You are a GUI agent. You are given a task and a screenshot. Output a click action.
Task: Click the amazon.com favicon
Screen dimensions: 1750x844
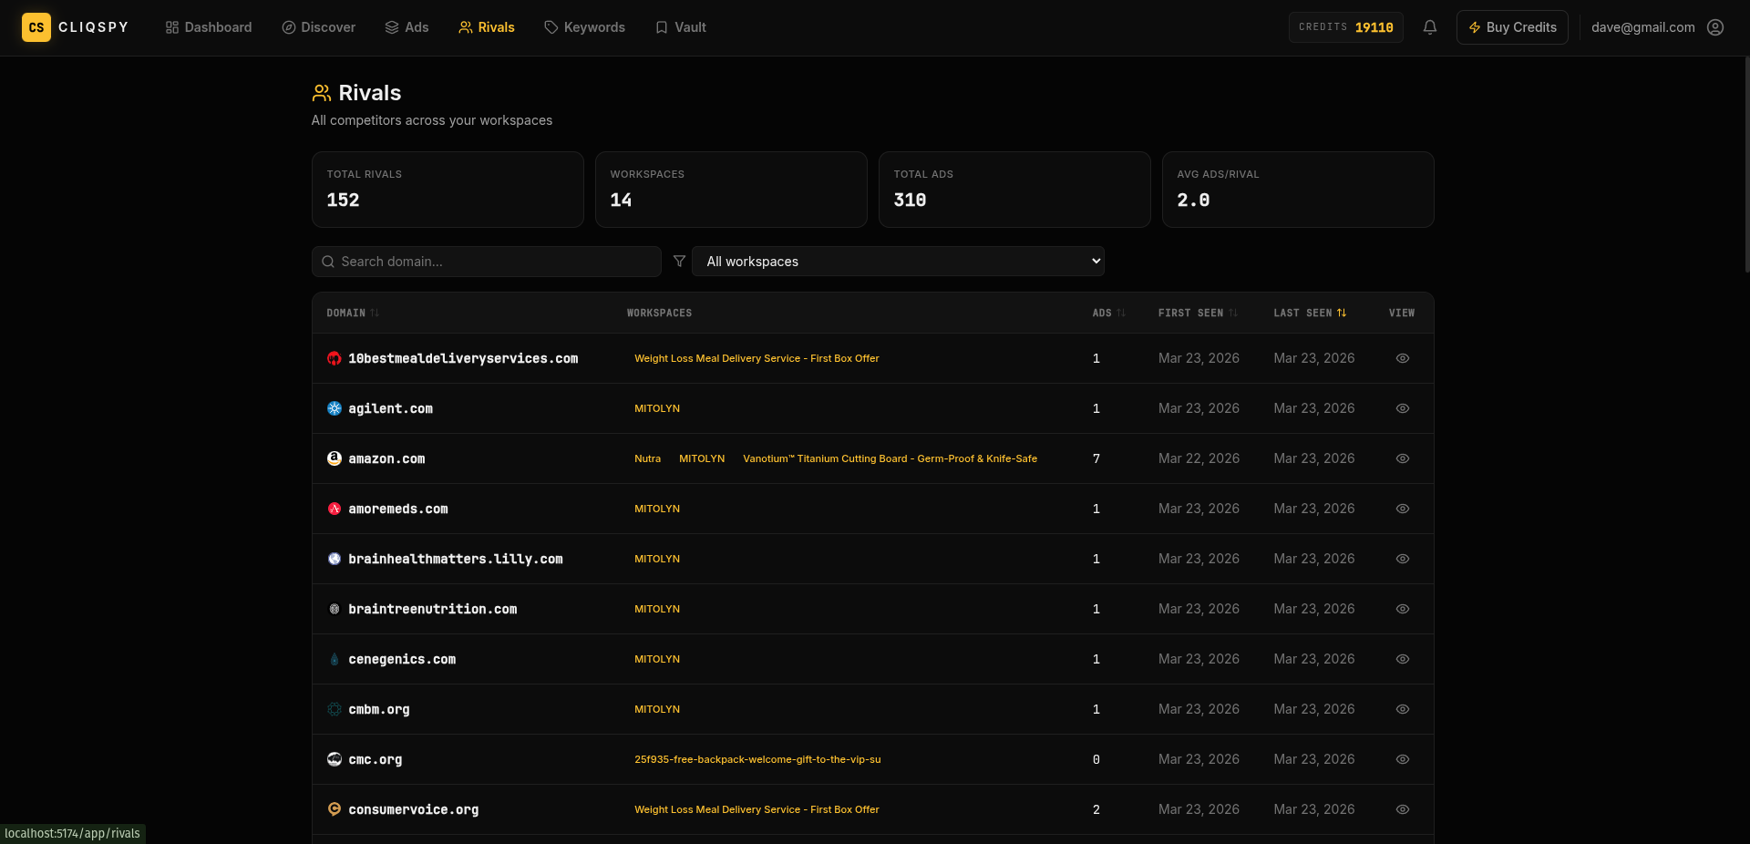click(x=334, y=458)
